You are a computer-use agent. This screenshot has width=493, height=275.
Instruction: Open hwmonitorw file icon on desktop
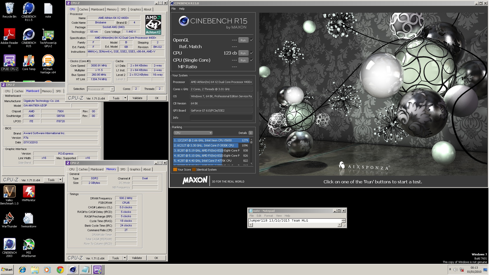(29, 220)
